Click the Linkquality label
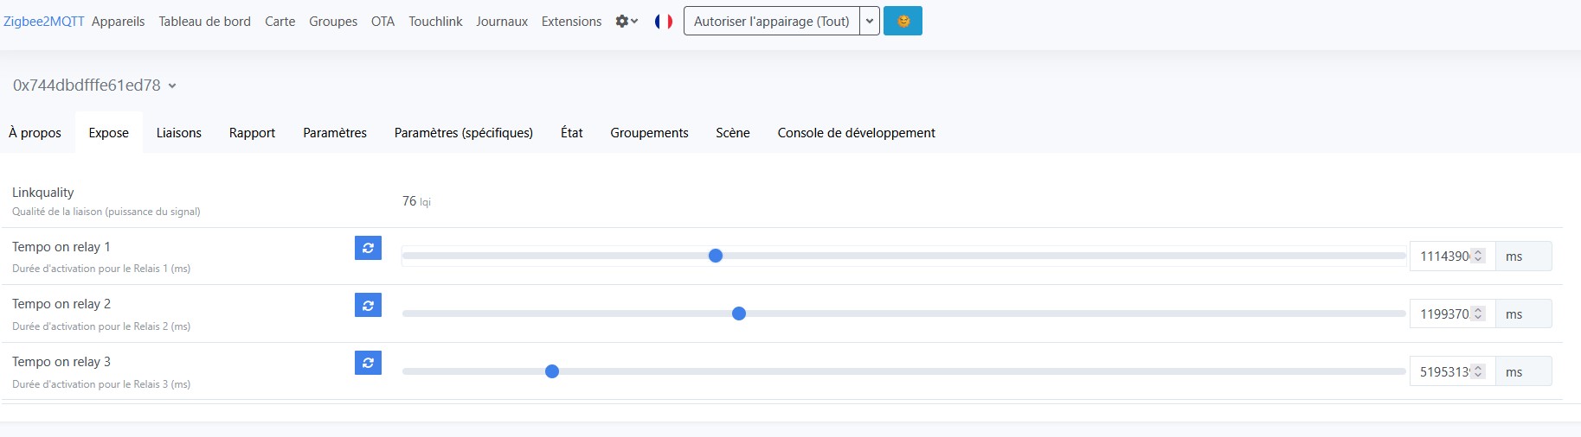This screenshot has width=1581, height=437. 43,193
